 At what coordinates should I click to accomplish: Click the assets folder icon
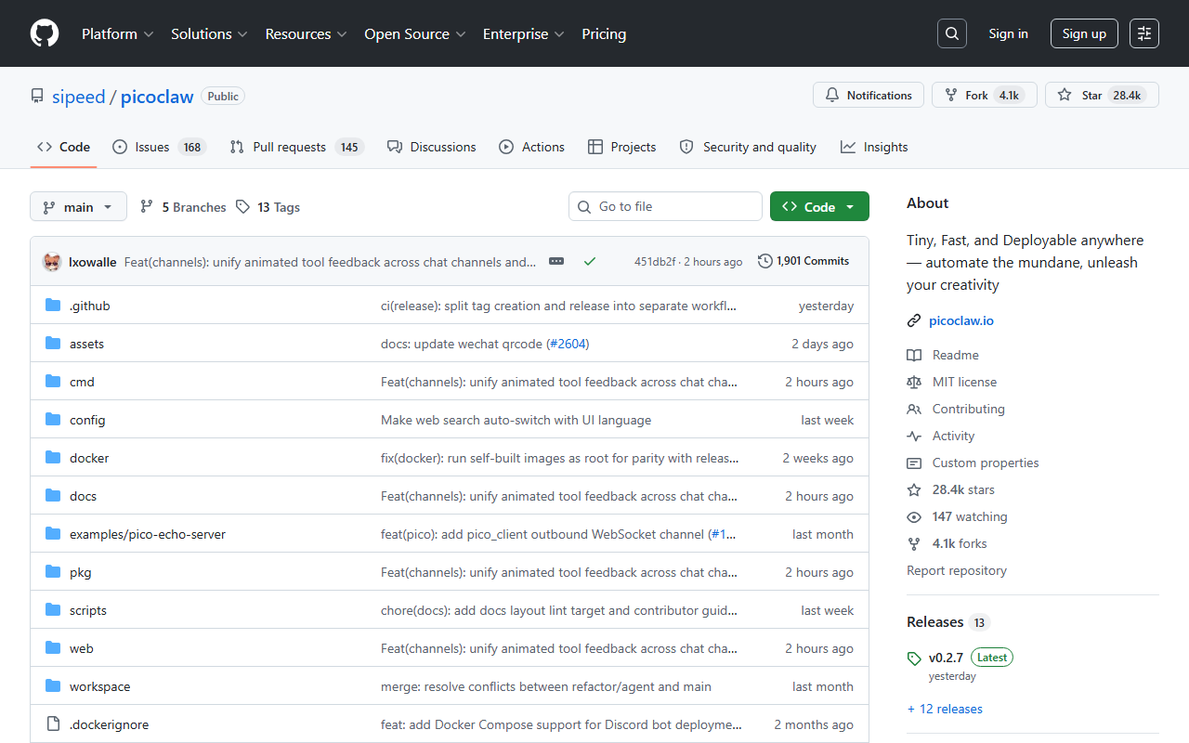coord(53,344)
